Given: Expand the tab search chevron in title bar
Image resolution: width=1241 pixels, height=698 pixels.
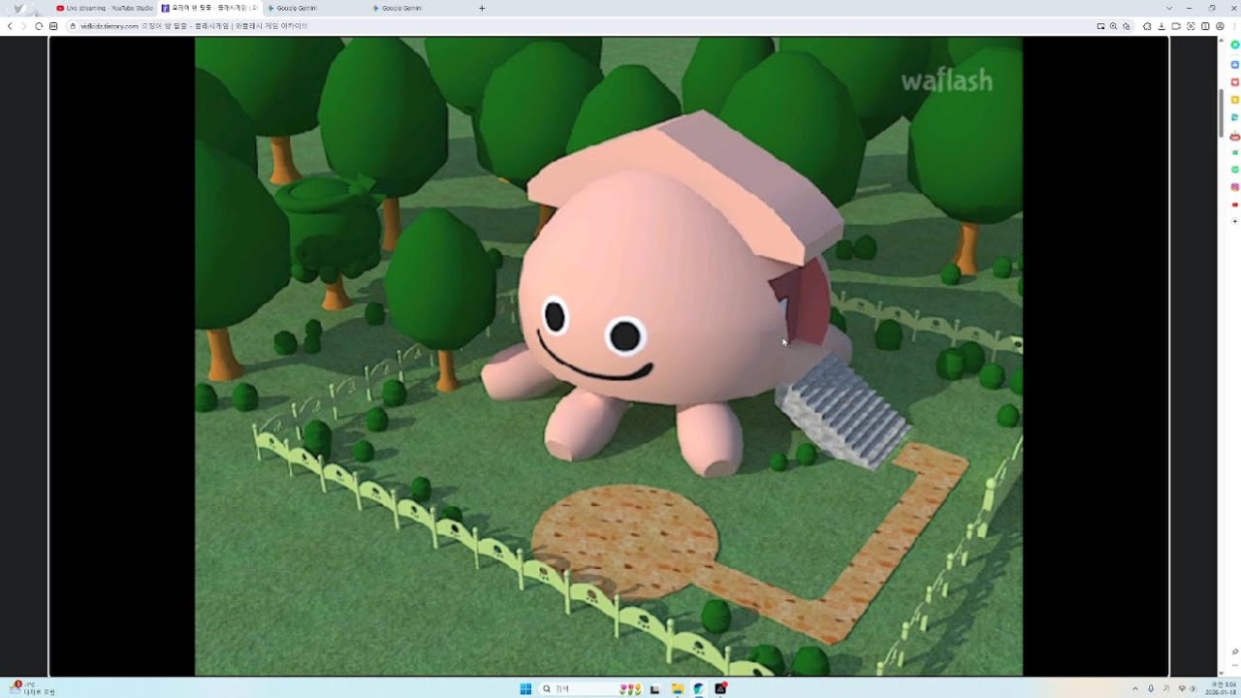Looking at the screenshot, I should pyautogui.click(x=1168, y=8).
